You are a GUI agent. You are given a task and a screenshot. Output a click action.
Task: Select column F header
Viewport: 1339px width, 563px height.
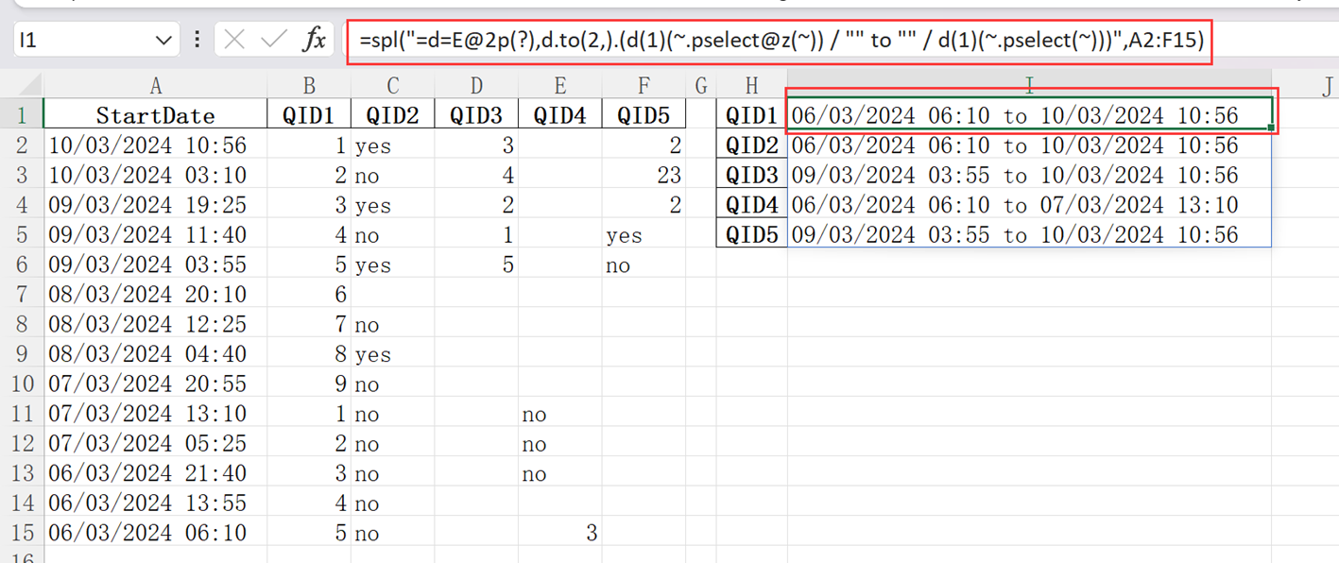(x=644, y=86)
